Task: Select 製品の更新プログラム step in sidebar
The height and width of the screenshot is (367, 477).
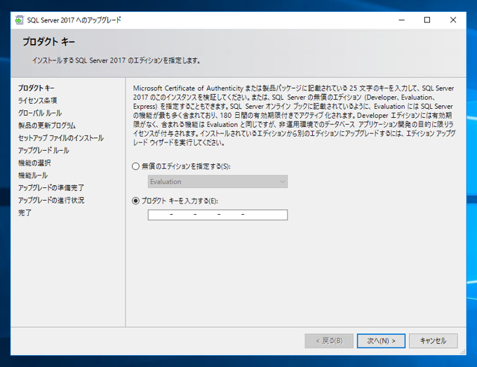Action: [x=47, y=126]
